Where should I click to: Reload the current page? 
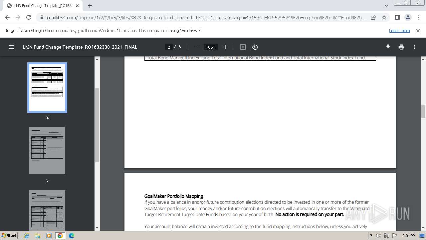point(29,17)
